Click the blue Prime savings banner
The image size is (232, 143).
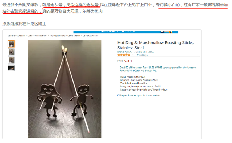[126, 32]
